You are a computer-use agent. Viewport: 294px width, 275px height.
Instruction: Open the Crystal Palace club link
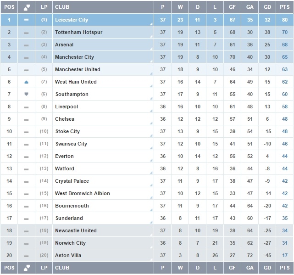coord(72,181)
